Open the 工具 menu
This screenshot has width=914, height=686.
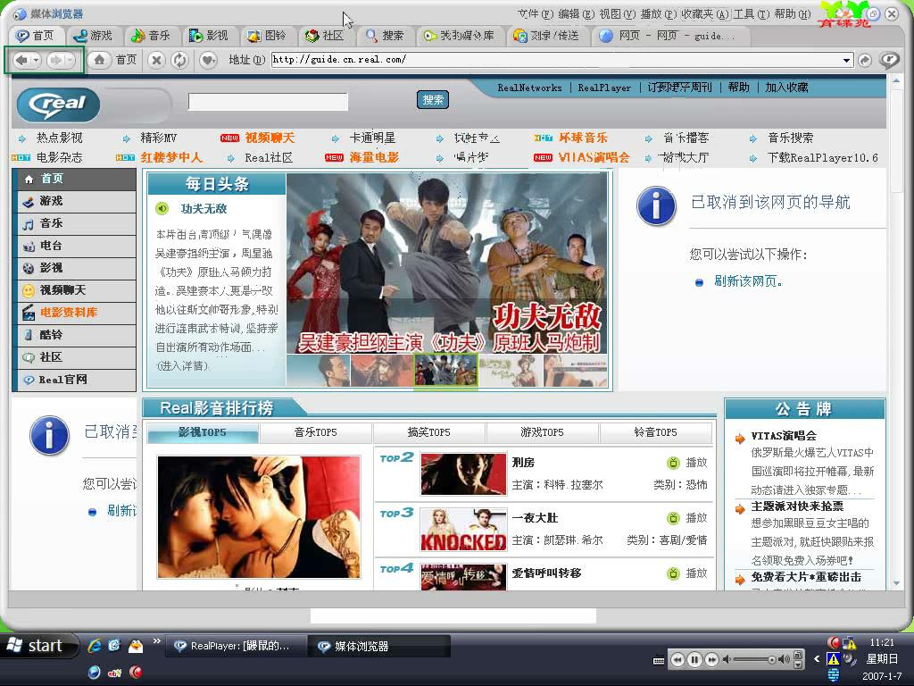751,14
